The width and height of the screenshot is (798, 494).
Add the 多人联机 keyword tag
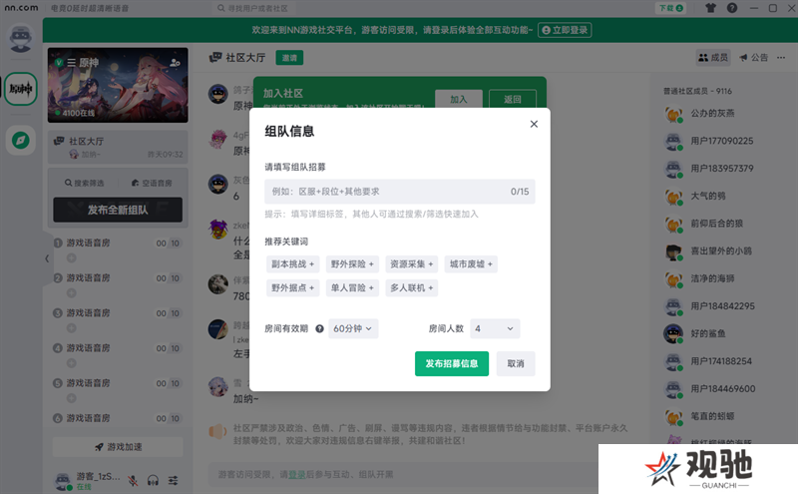click(411, 287)
